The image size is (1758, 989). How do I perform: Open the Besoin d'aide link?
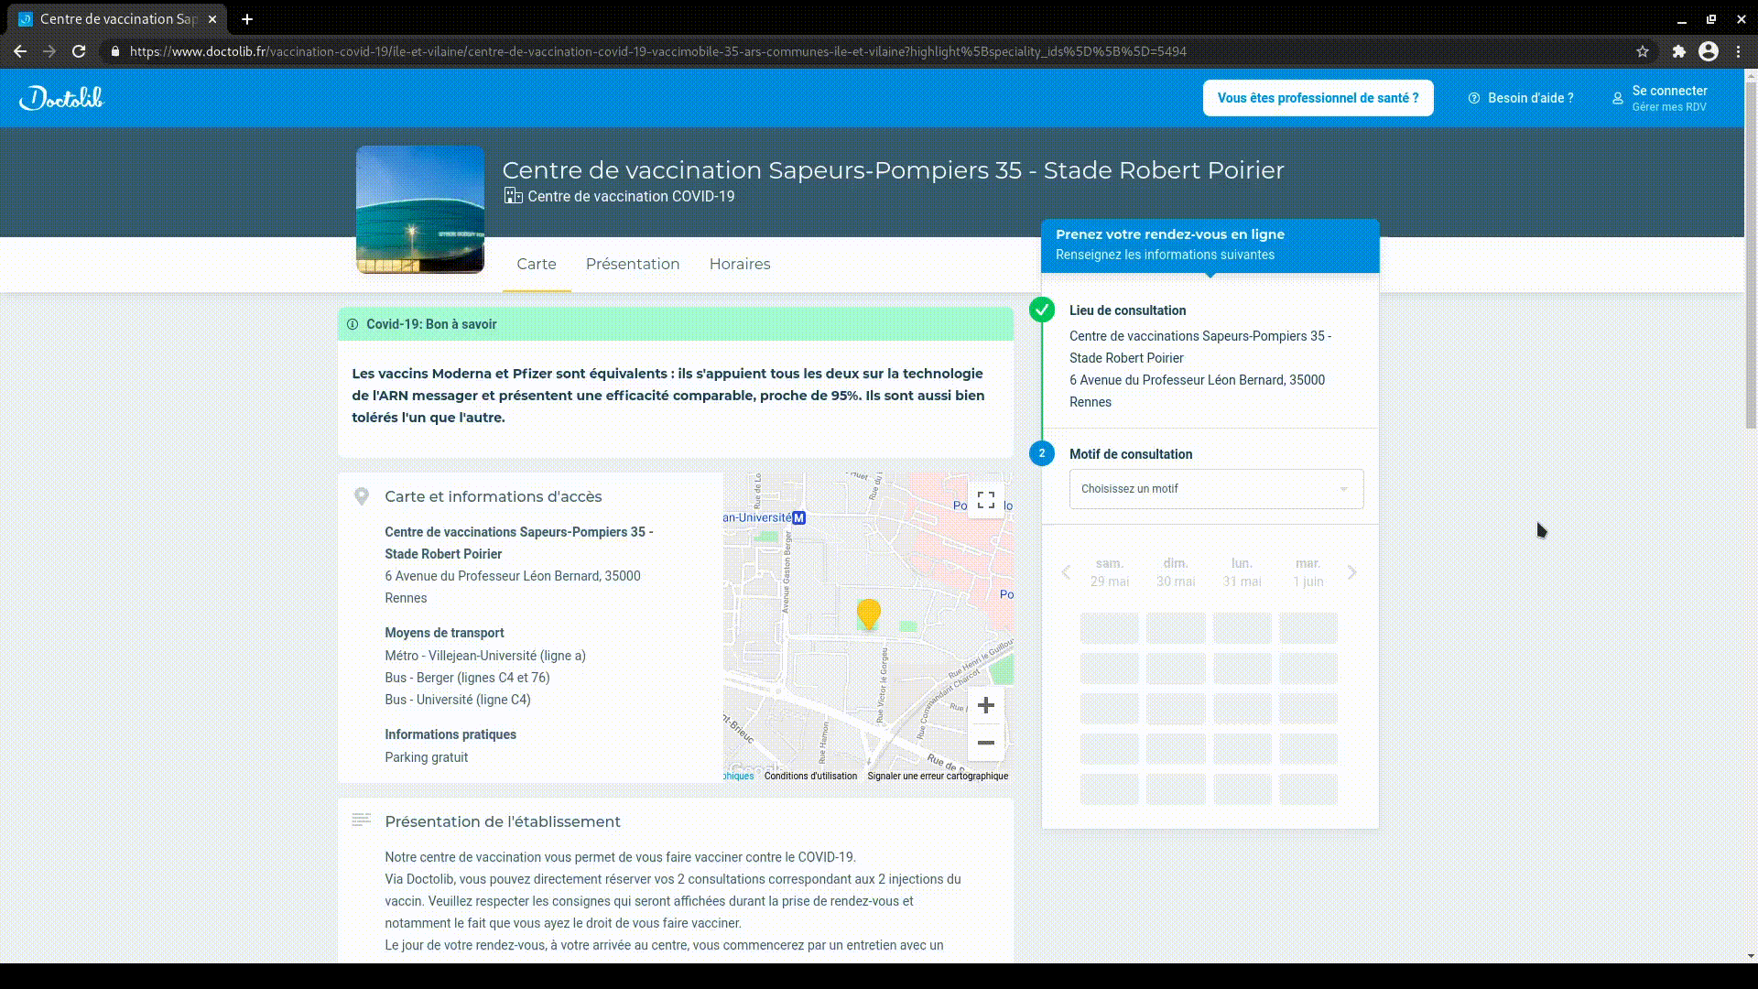coord(1521,98)
